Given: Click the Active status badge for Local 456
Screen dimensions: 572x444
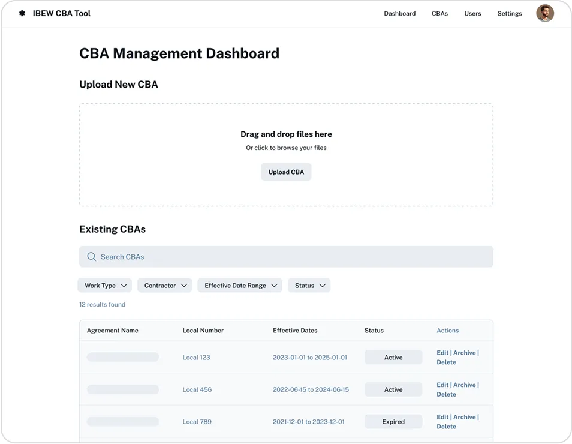Looking at the screenshot, I should pos(393,389).
